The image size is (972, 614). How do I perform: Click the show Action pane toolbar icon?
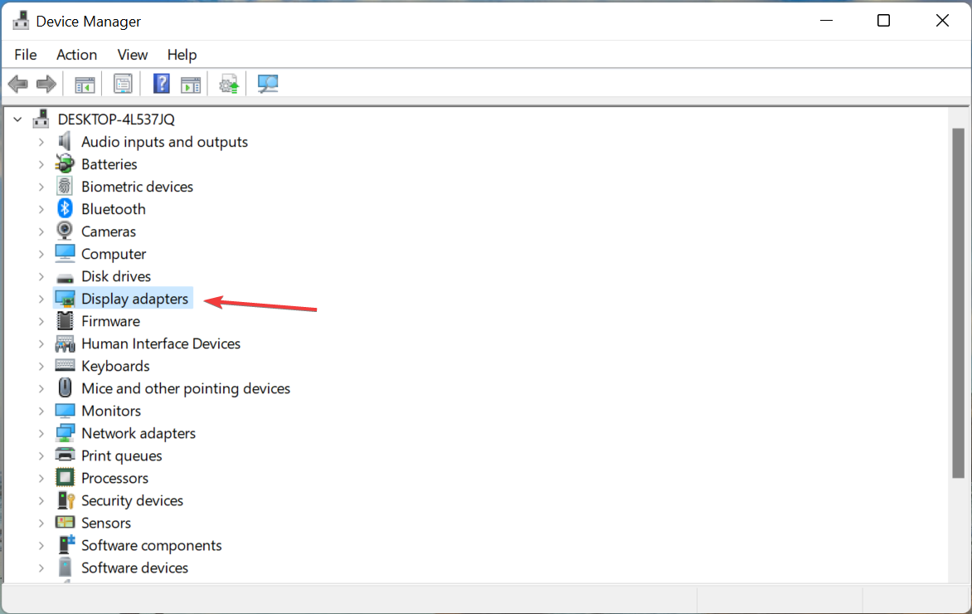191,83
